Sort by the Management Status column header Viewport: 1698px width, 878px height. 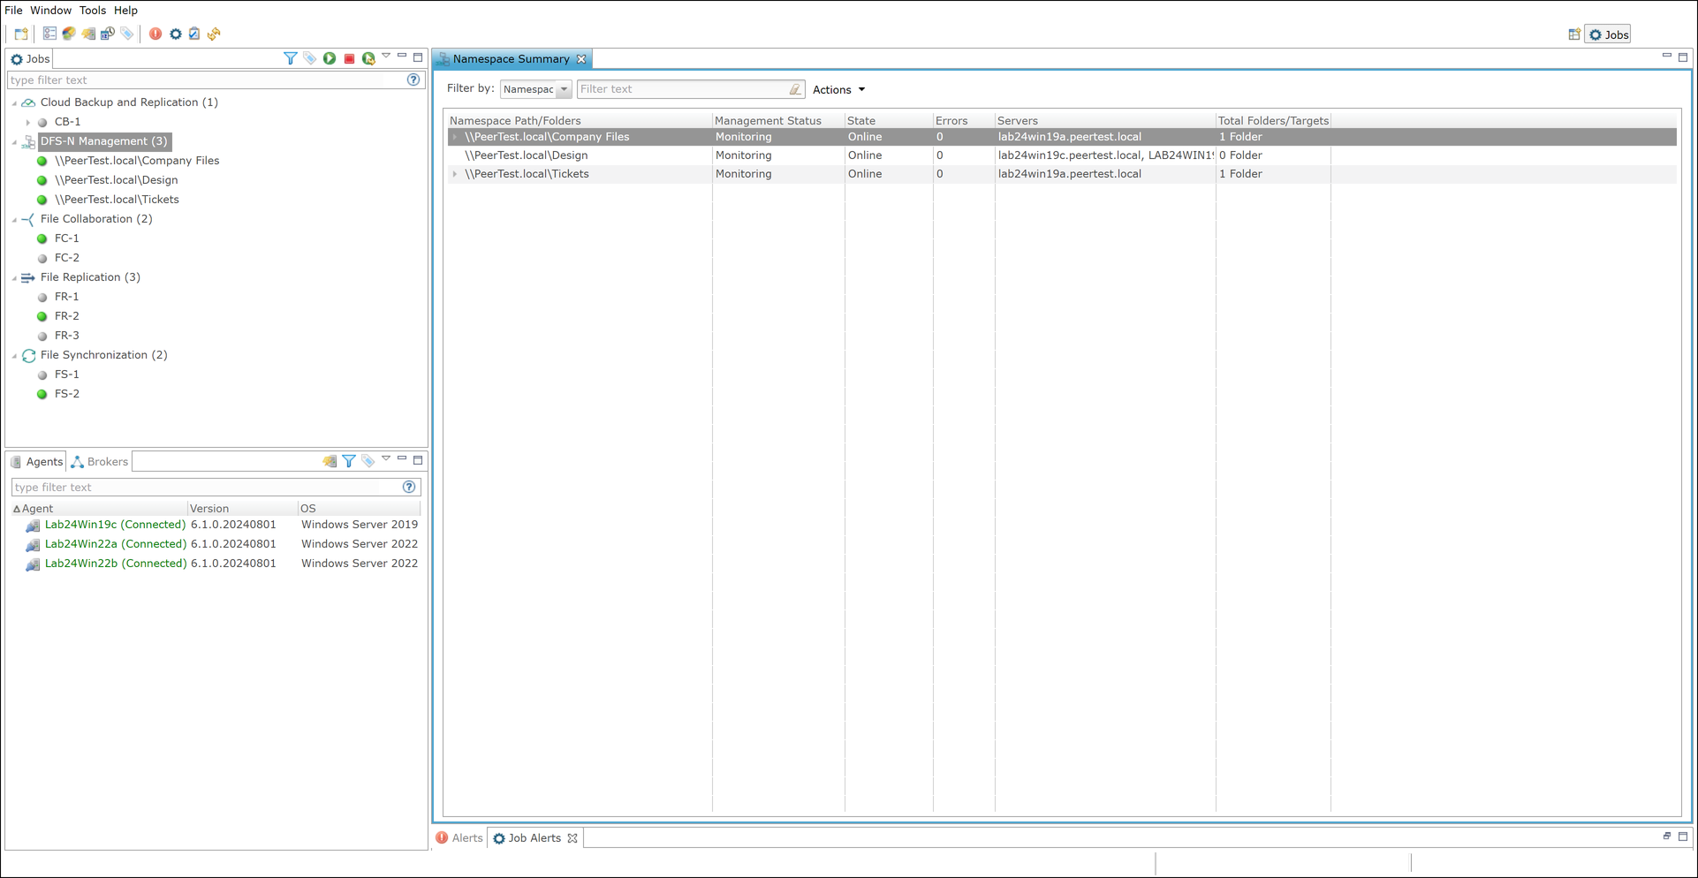[x=778, y=120]
